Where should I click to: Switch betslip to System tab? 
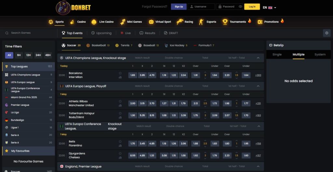[320, 54]
